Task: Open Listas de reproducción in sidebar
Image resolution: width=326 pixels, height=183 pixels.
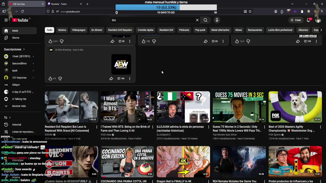Action: tap(19, 132)
